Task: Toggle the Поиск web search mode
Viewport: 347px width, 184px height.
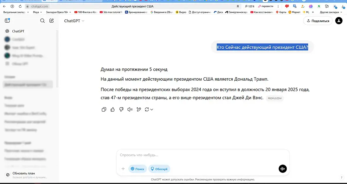Action: click(x=137, y=169)
